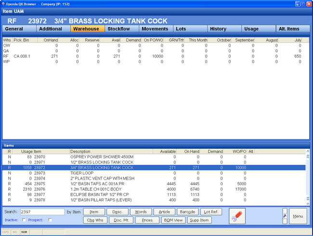Click the Lot Ref. button
The width and height of the screenshot is (313, 236).
211,211
